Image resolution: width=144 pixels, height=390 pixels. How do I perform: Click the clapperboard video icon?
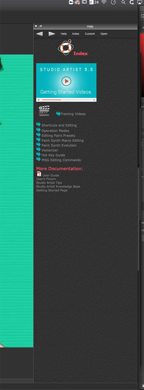click(44, 111)
